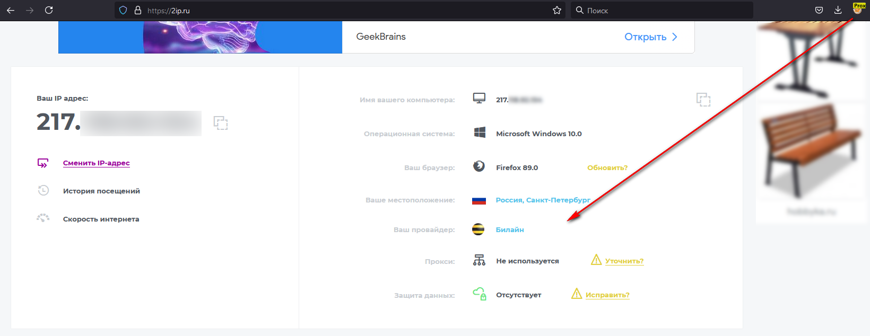Bookmark this page with star icon
Viewport: 870px width, 336px height.
(556, 10)
